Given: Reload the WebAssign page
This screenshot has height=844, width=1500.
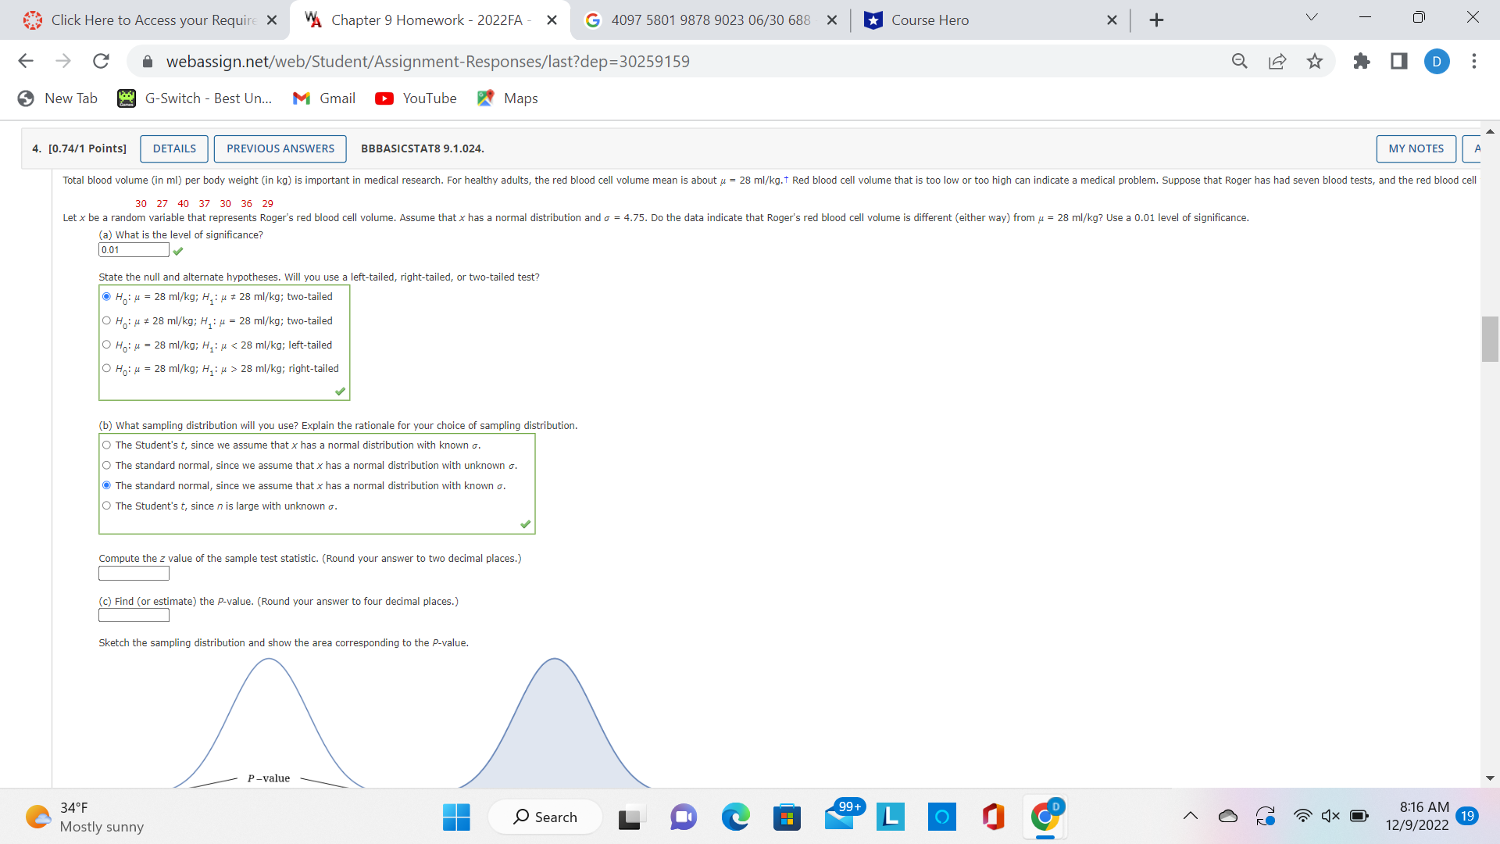Looking at the screenshot, I should [x=101, y=61].
